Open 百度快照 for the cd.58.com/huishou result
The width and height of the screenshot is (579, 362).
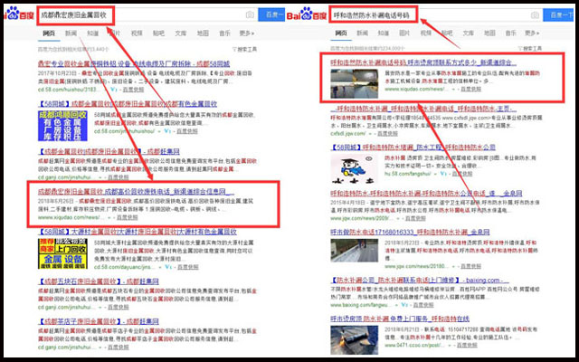click(x=134, y=90)
